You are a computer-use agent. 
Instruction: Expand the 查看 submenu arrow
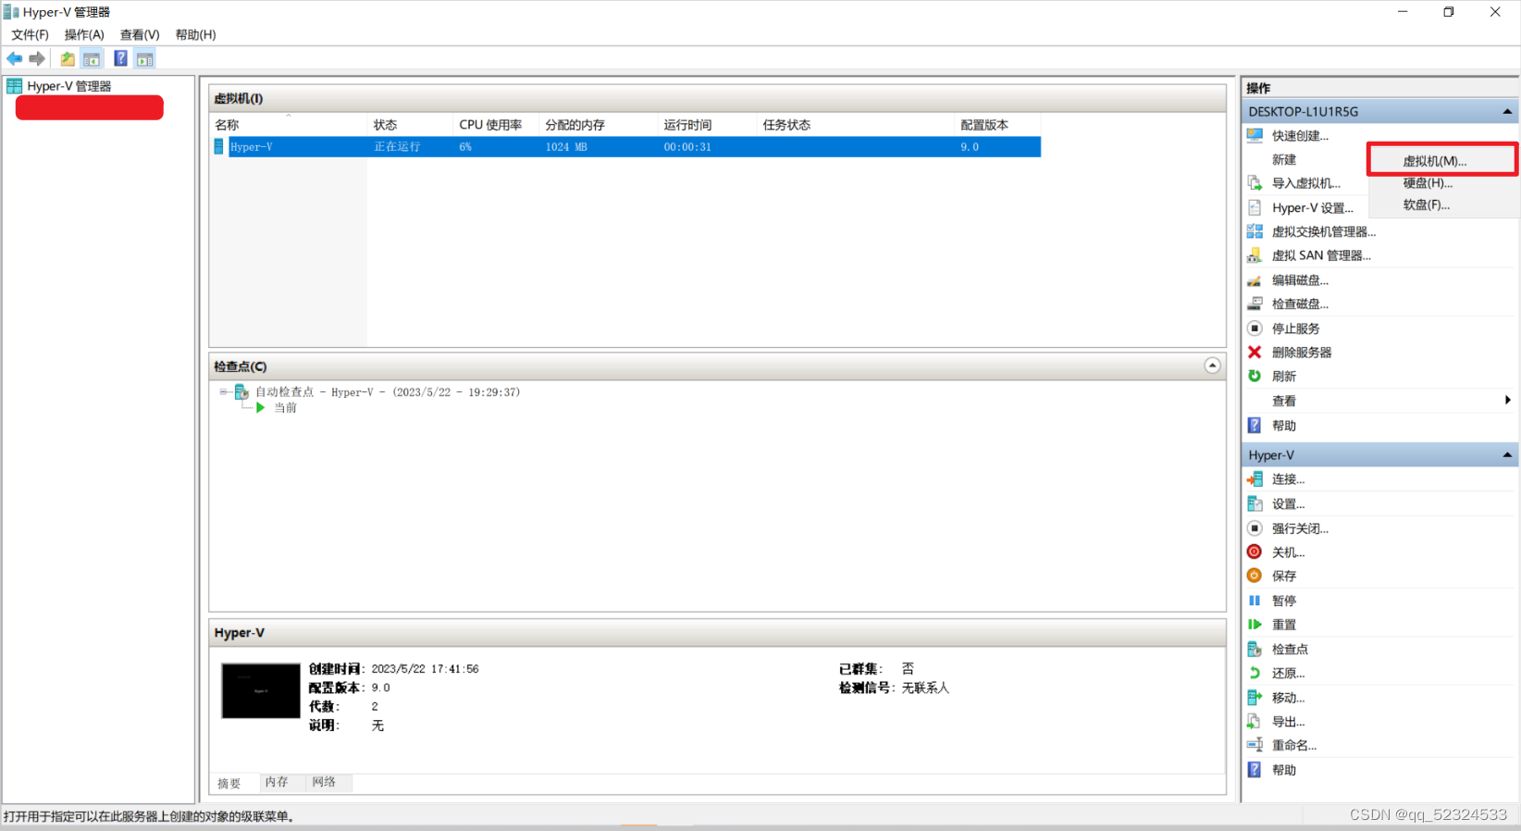(x=1508, y=400)
